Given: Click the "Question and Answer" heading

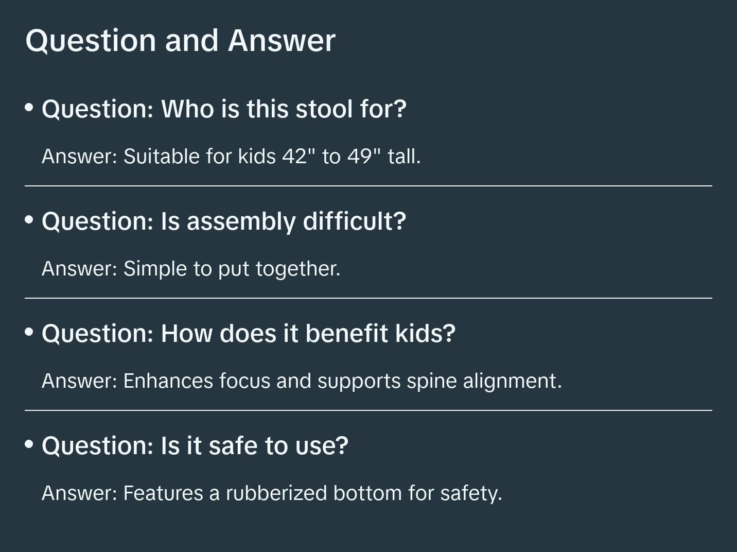Looking at the screenshot, I should click(180, 41).
